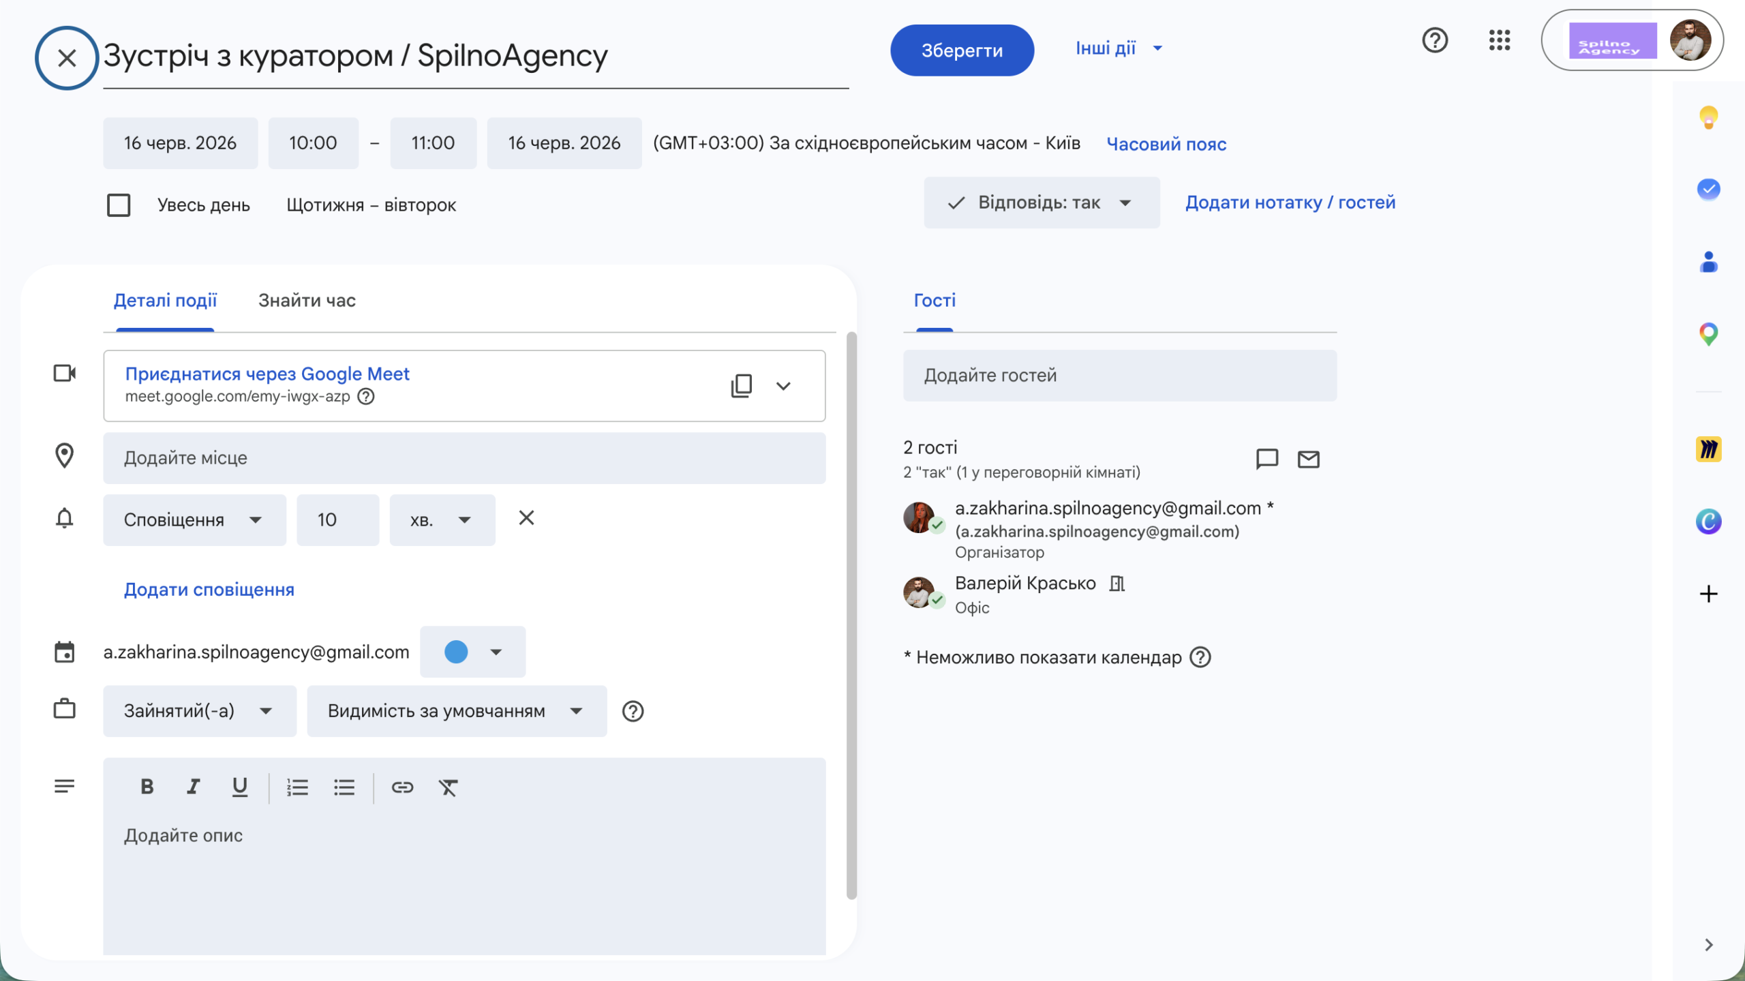Expand Google Meet conference details
Image resolution: width=1745 pixels, height=981 pixels.
(783, 386)
